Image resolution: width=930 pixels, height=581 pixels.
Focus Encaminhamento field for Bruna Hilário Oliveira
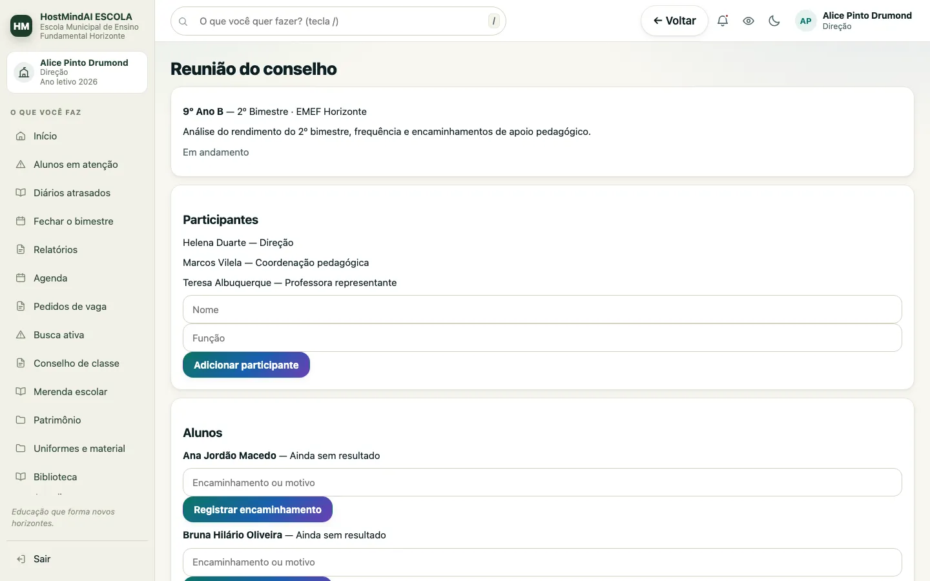pos(542,562)
